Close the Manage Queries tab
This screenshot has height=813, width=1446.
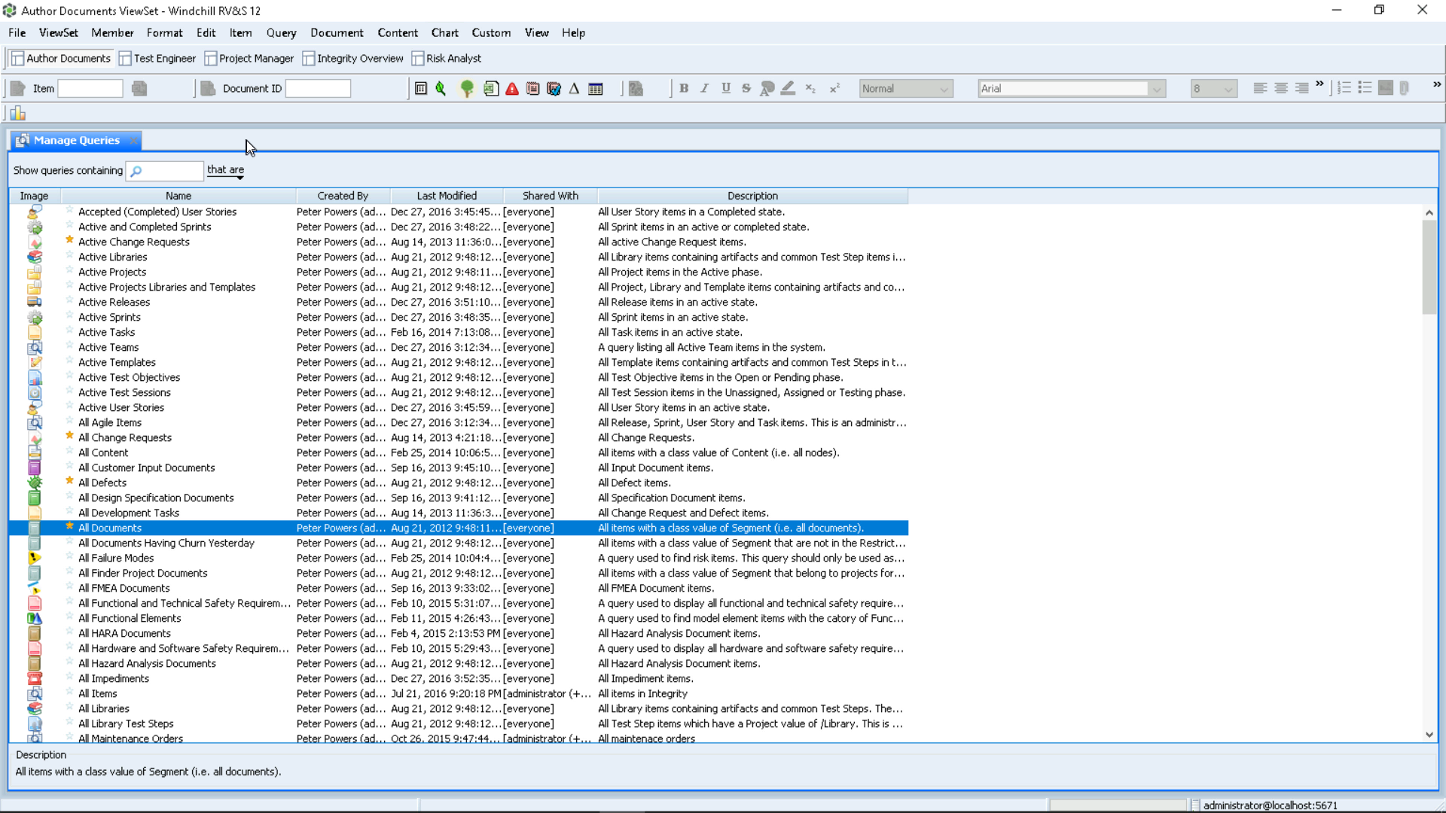133,141
